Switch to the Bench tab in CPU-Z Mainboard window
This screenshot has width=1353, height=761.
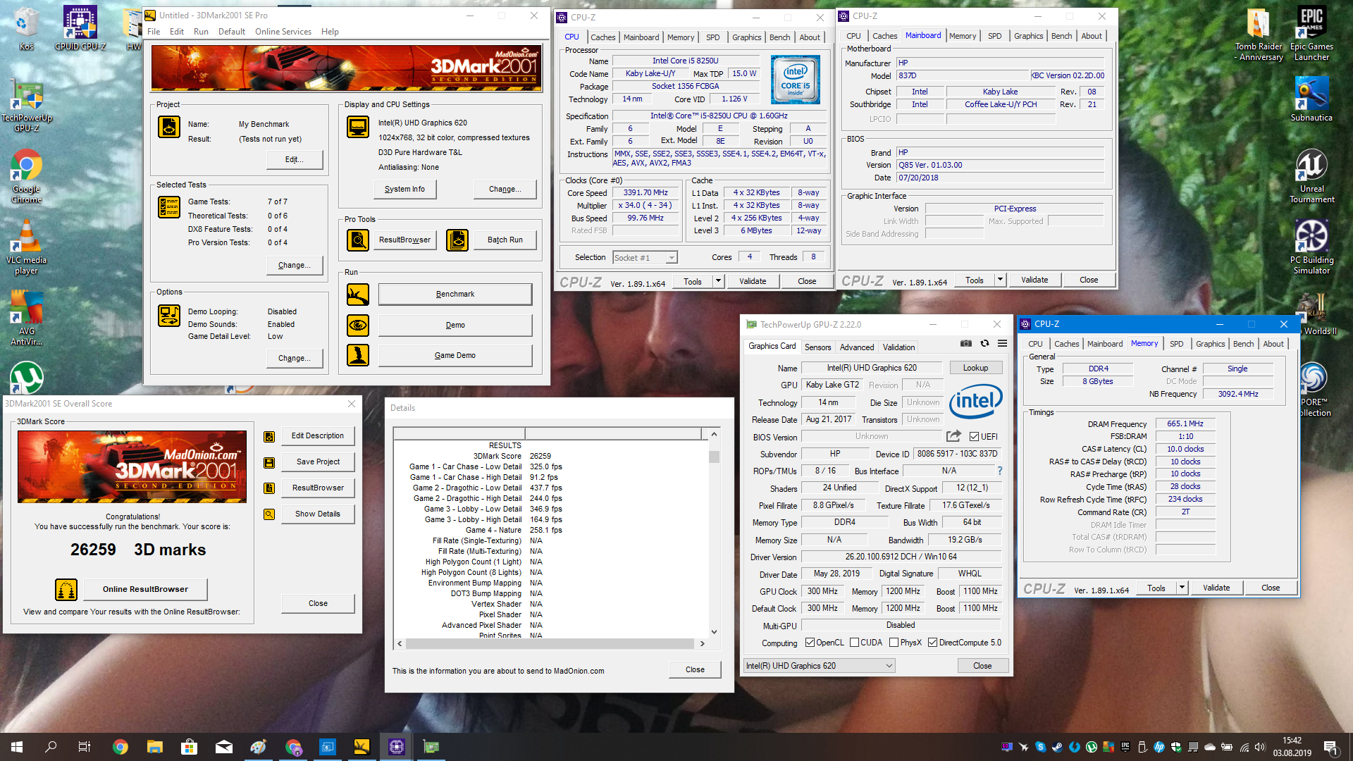1061,36
